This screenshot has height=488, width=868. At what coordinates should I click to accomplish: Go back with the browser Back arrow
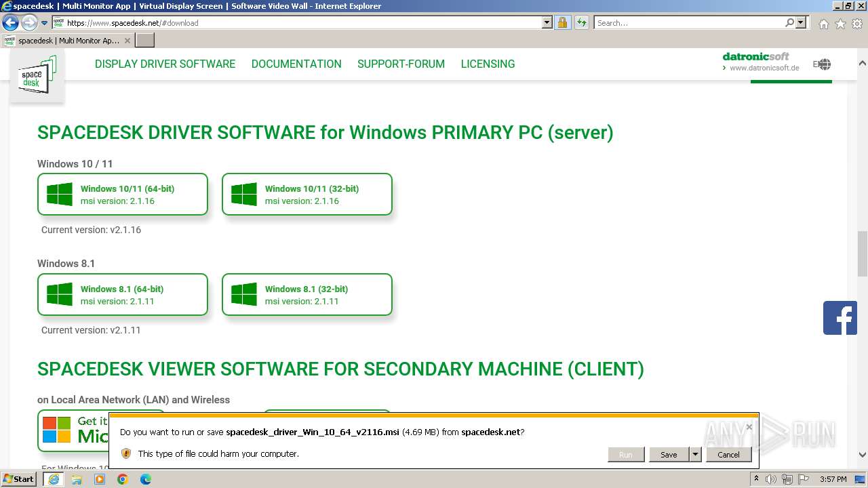pyautogui.click(x=10, y=23)
